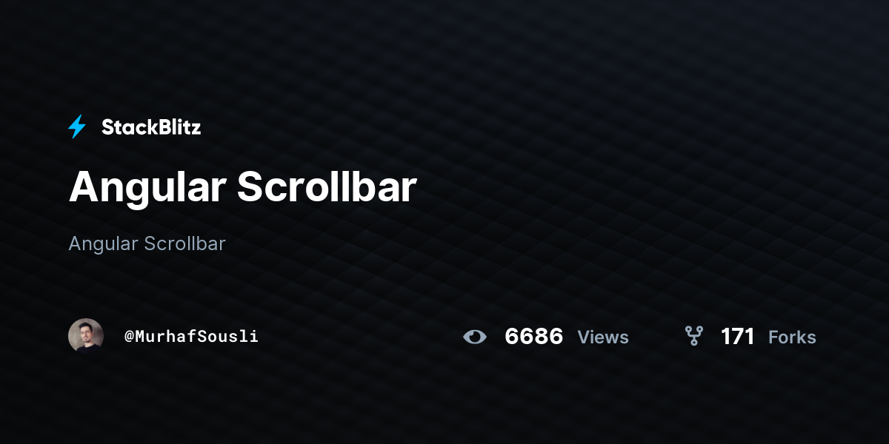Select the large Angular Scrollbar title

(x=243, y=187)
